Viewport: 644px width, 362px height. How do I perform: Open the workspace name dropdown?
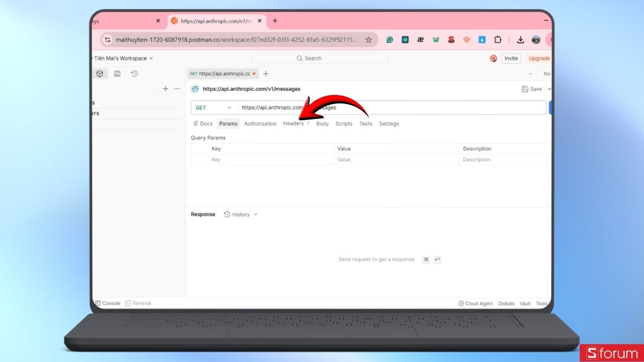pos(123,58)
